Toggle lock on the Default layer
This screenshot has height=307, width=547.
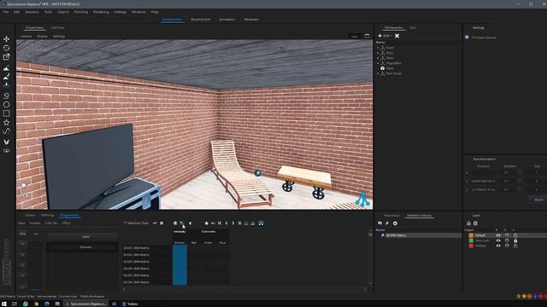tap(515, 235)
